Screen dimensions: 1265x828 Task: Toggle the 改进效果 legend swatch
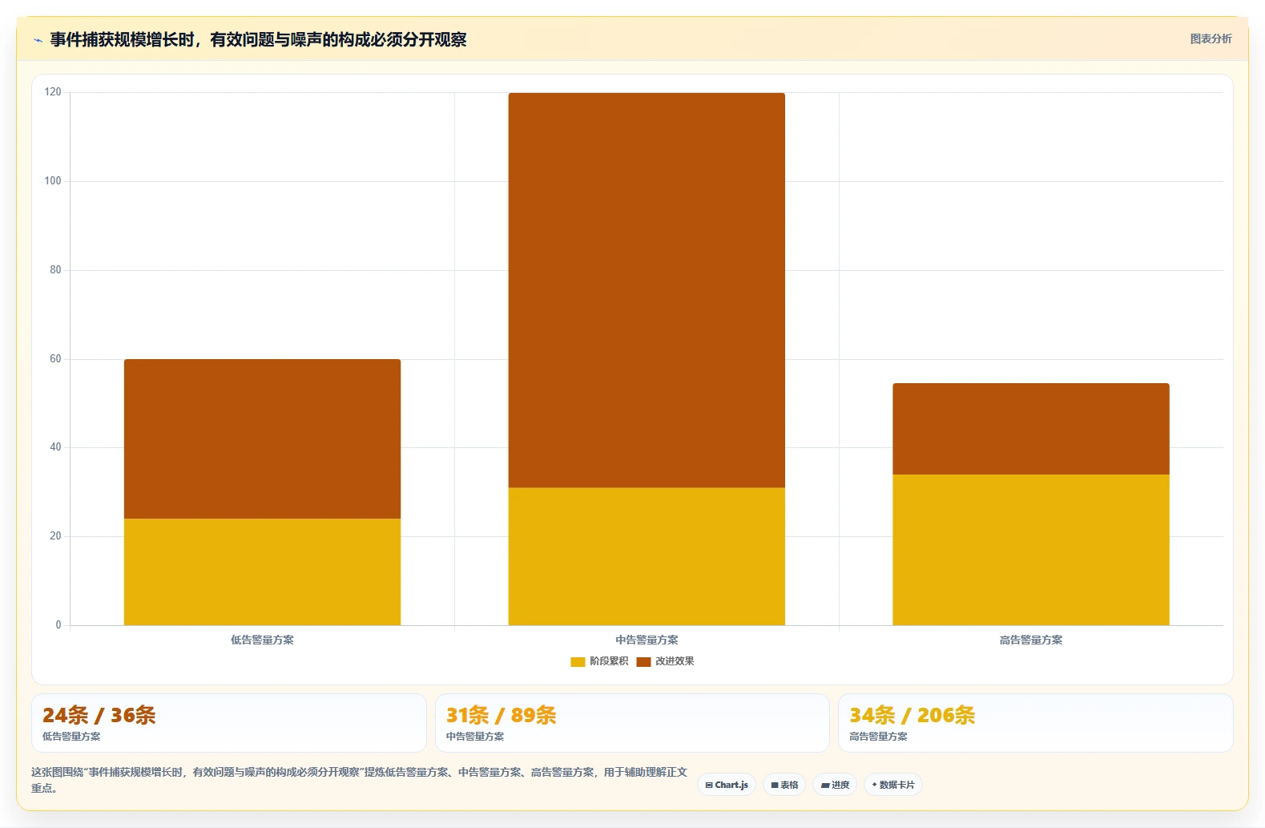pos(643,661)
